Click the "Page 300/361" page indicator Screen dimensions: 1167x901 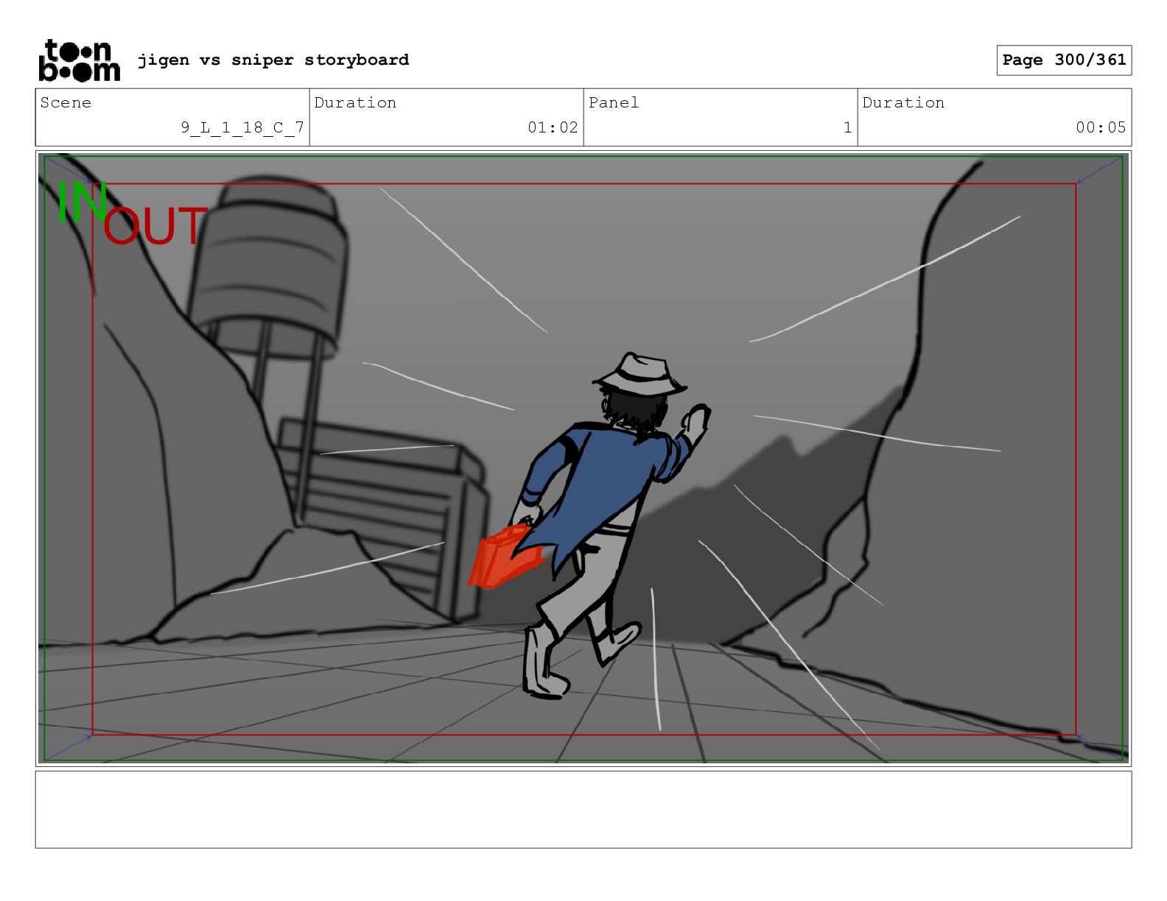point(1064,60)
